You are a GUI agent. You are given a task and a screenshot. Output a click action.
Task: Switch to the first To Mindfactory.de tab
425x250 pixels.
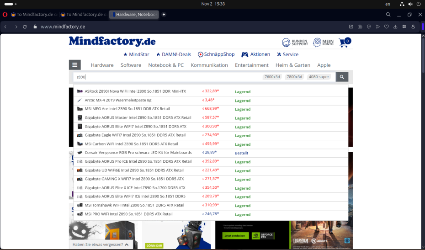click(x=34, y=15)
